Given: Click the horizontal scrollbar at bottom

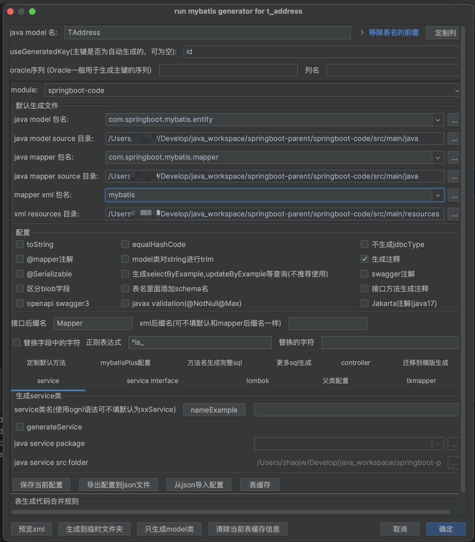Looking at the screenshot, I should pyautogui.click(x=230, y=512).
